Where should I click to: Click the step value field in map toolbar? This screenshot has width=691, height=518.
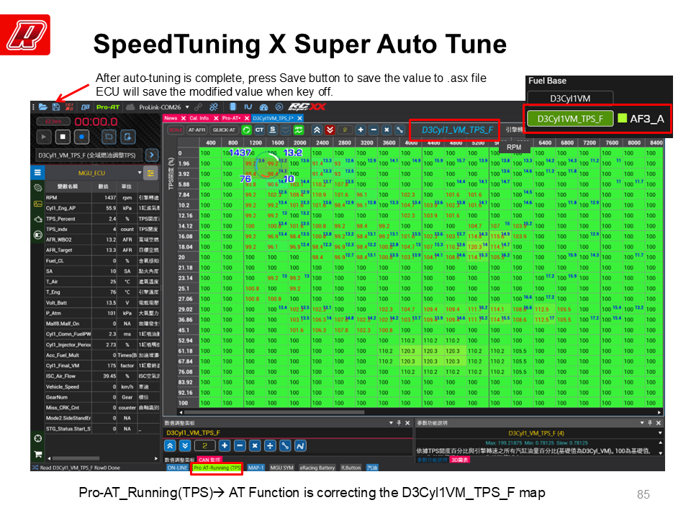coord(345,130)
